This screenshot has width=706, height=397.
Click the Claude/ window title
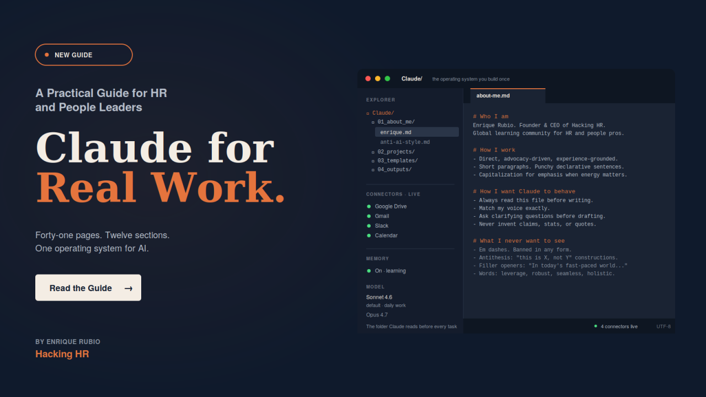412,79
